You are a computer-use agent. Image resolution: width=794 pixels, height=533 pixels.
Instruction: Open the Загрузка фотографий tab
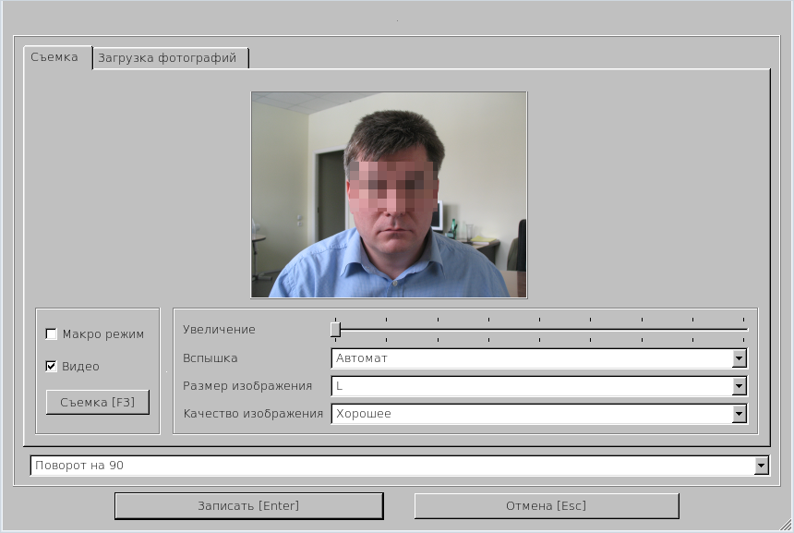pyautogui.click(x=171, y=58)
